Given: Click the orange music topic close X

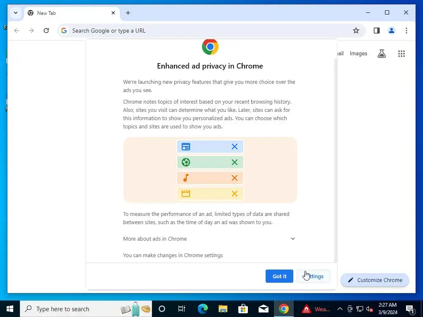Looking at the screenshot, I should click(235, 177).
